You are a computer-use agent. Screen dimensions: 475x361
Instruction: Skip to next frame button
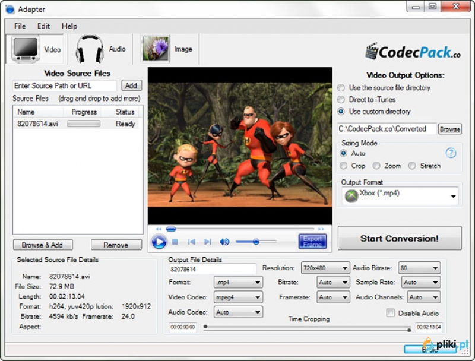[208, 242]
